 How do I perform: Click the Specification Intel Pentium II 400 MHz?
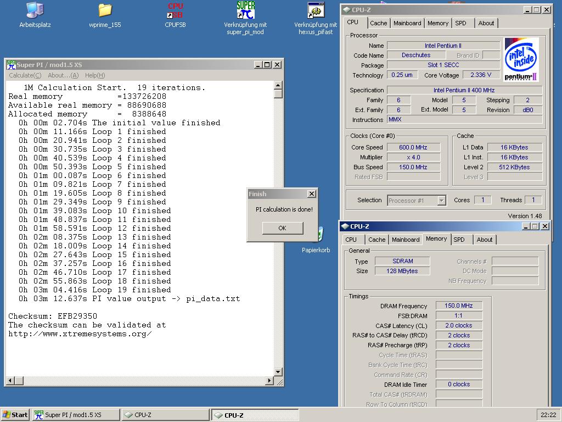click(x=464, y=91)
